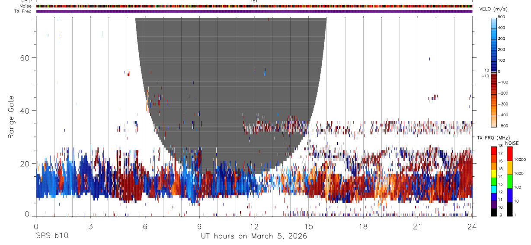531x245 pixels.
Task: Click the '24' hour tick on time axis
Action: click(x=472, y=226)
